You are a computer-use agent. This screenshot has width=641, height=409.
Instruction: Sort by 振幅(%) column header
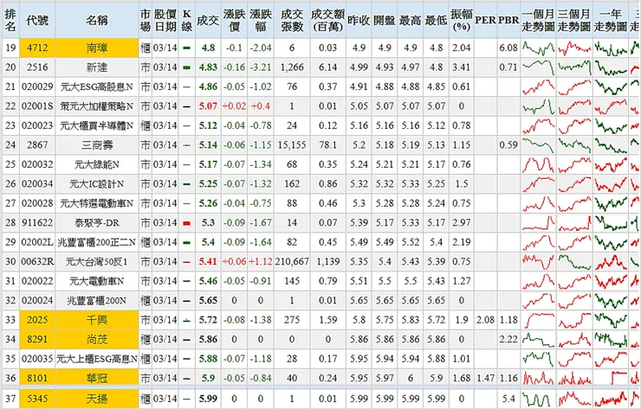pos(461,21)
